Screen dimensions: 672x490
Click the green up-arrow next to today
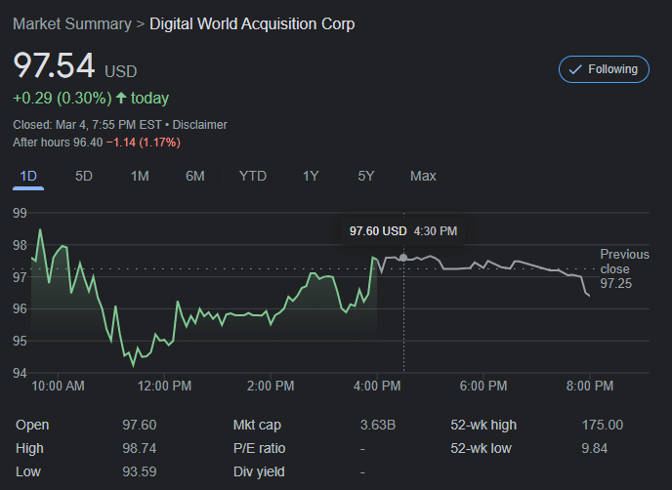(x=121, y=99)
